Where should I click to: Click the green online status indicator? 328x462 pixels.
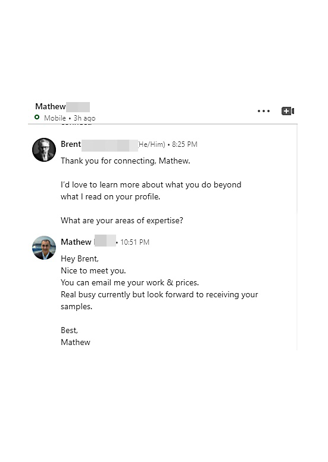click(37, 117)
